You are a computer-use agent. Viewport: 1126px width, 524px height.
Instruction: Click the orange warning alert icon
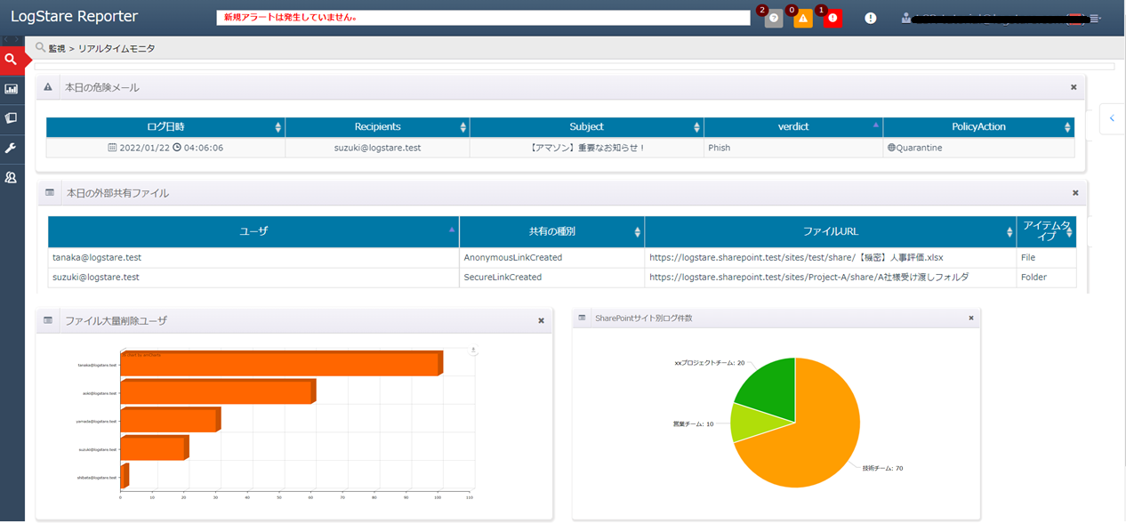tap(803, 19)
